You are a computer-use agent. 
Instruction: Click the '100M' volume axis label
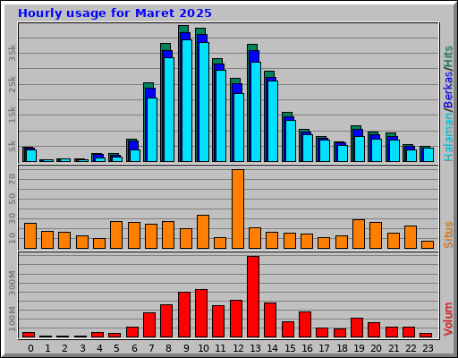12,319
